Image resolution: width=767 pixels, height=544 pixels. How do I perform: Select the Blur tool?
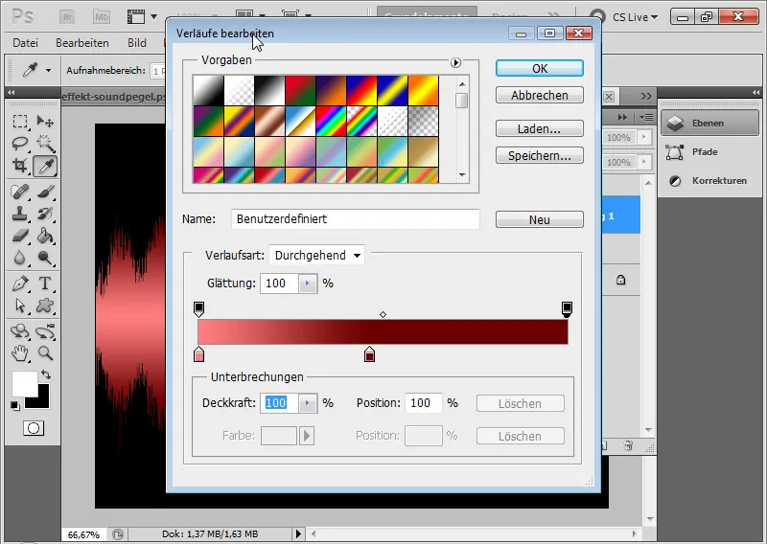20,258
